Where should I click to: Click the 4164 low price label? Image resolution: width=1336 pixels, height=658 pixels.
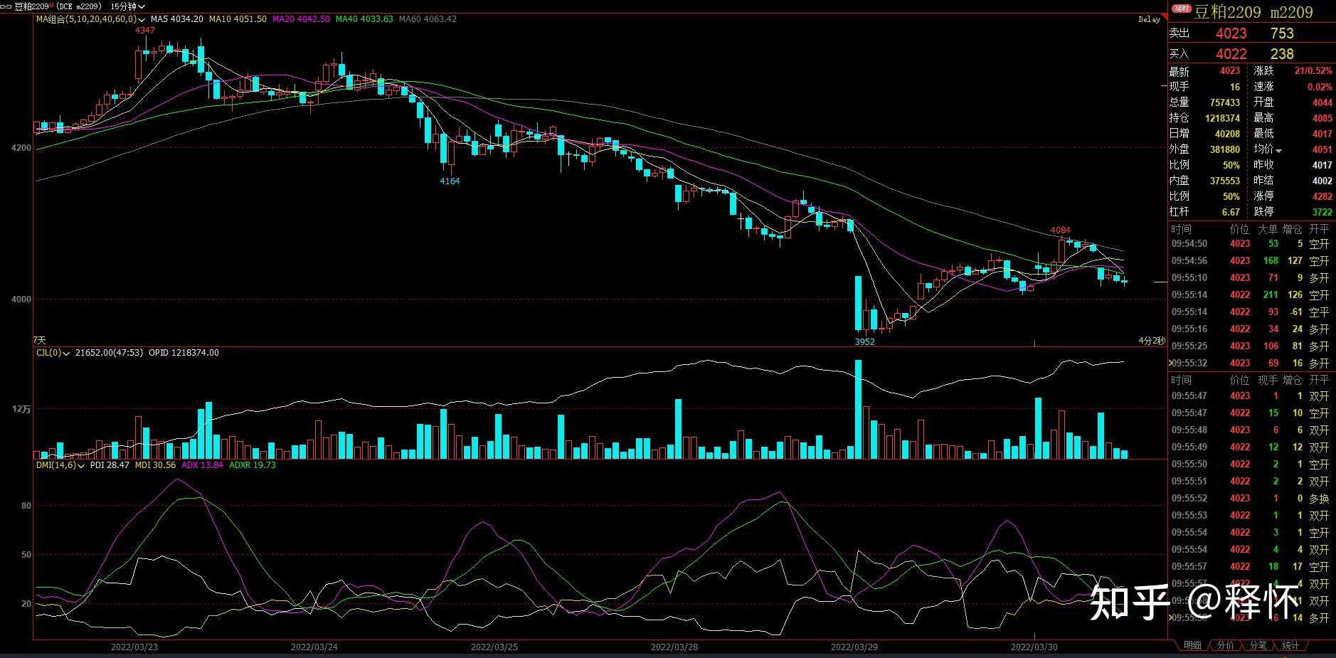click(450, 181)
